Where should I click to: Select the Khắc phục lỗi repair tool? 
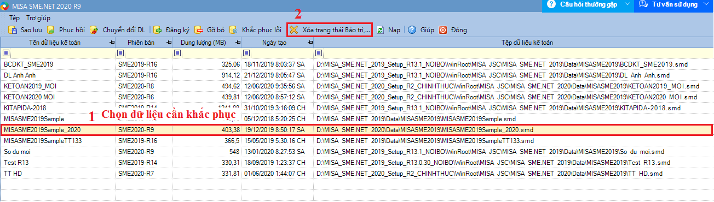point(255,30)
